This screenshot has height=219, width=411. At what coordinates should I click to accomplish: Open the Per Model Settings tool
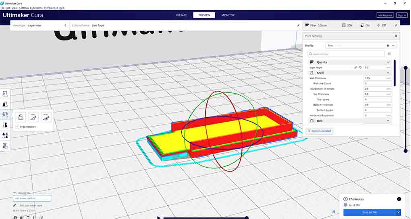(x=5, y=135)
